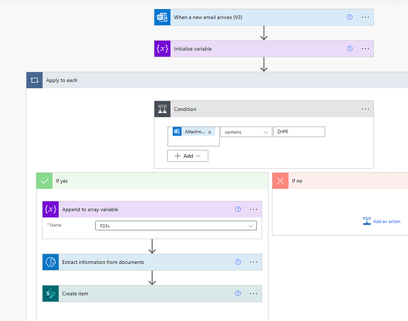Open help for When a new email arrives
The width and height of the screenshot is (408, 321).
pos(350,17)
